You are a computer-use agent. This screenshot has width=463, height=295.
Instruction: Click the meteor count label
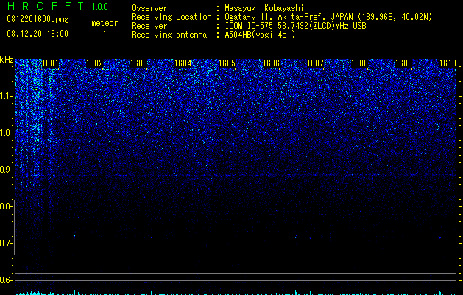(x=105, y=23)
